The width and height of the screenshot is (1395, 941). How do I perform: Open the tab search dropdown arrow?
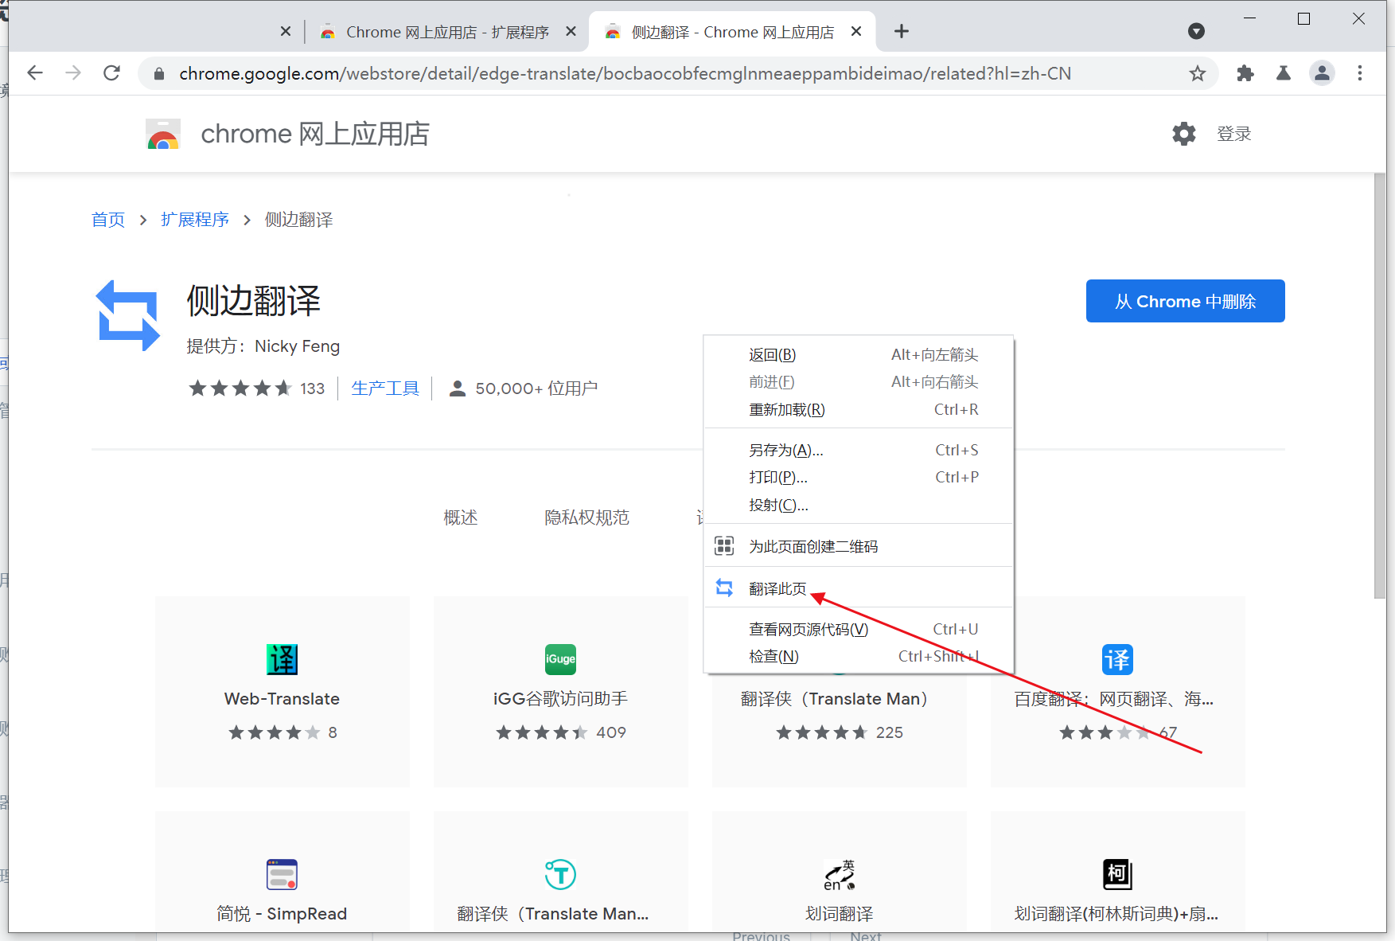pyautogui.click(x=1196, y=31)
